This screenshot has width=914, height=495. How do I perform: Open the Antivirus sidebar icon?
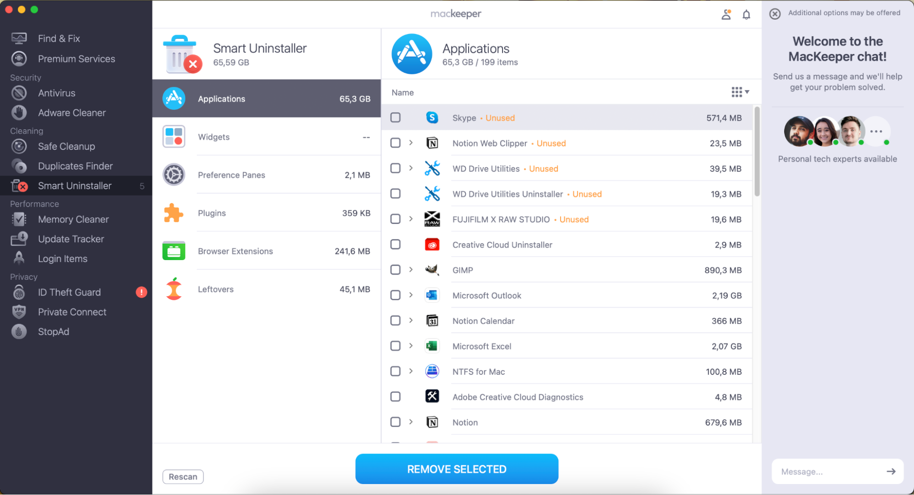[x=19, y=93]
